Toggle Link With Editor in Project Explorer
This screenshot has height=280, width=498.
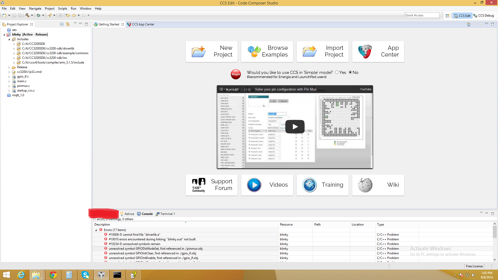pyautogui.click(x=68, y=24)
